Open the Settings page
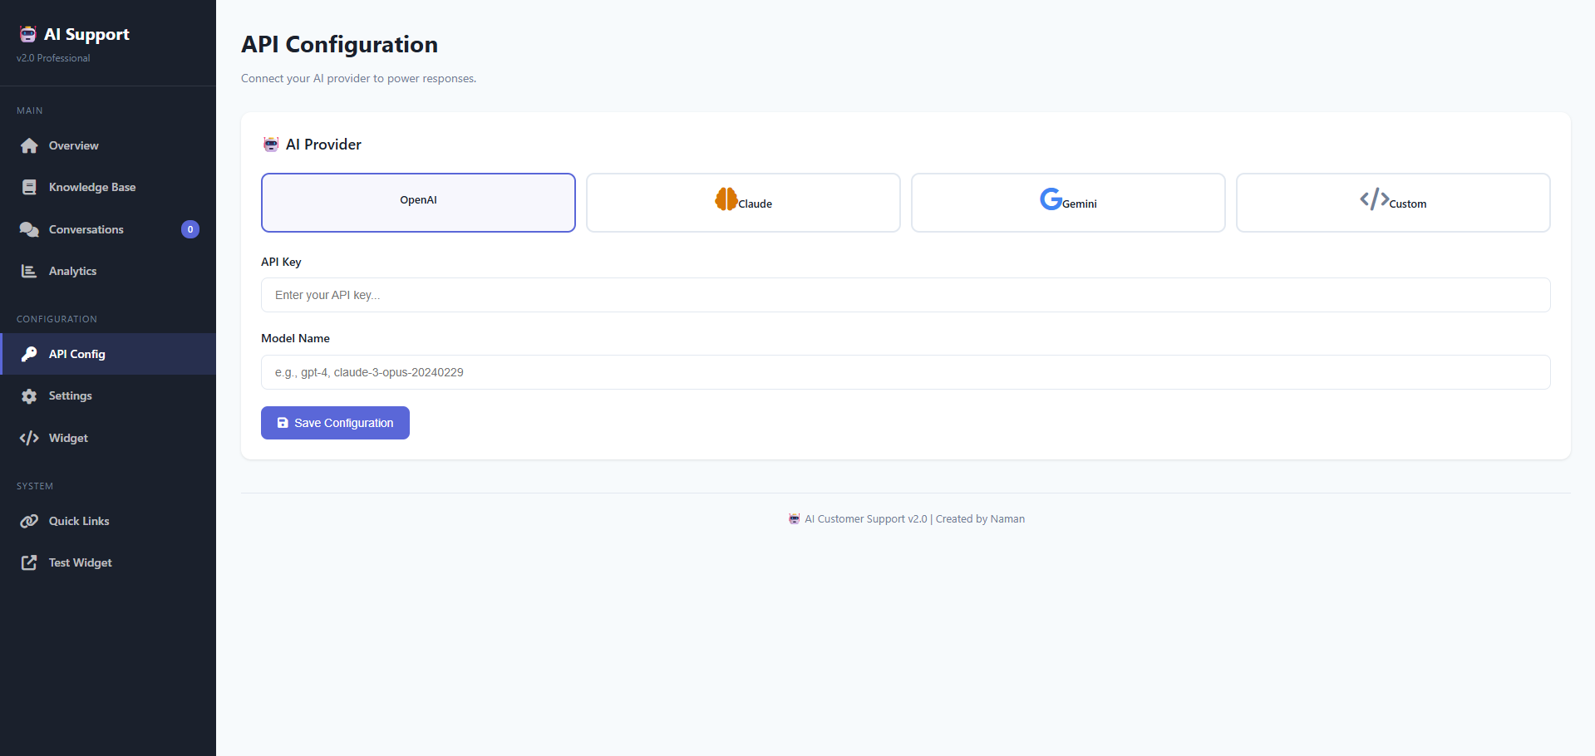 click(108, 396)
